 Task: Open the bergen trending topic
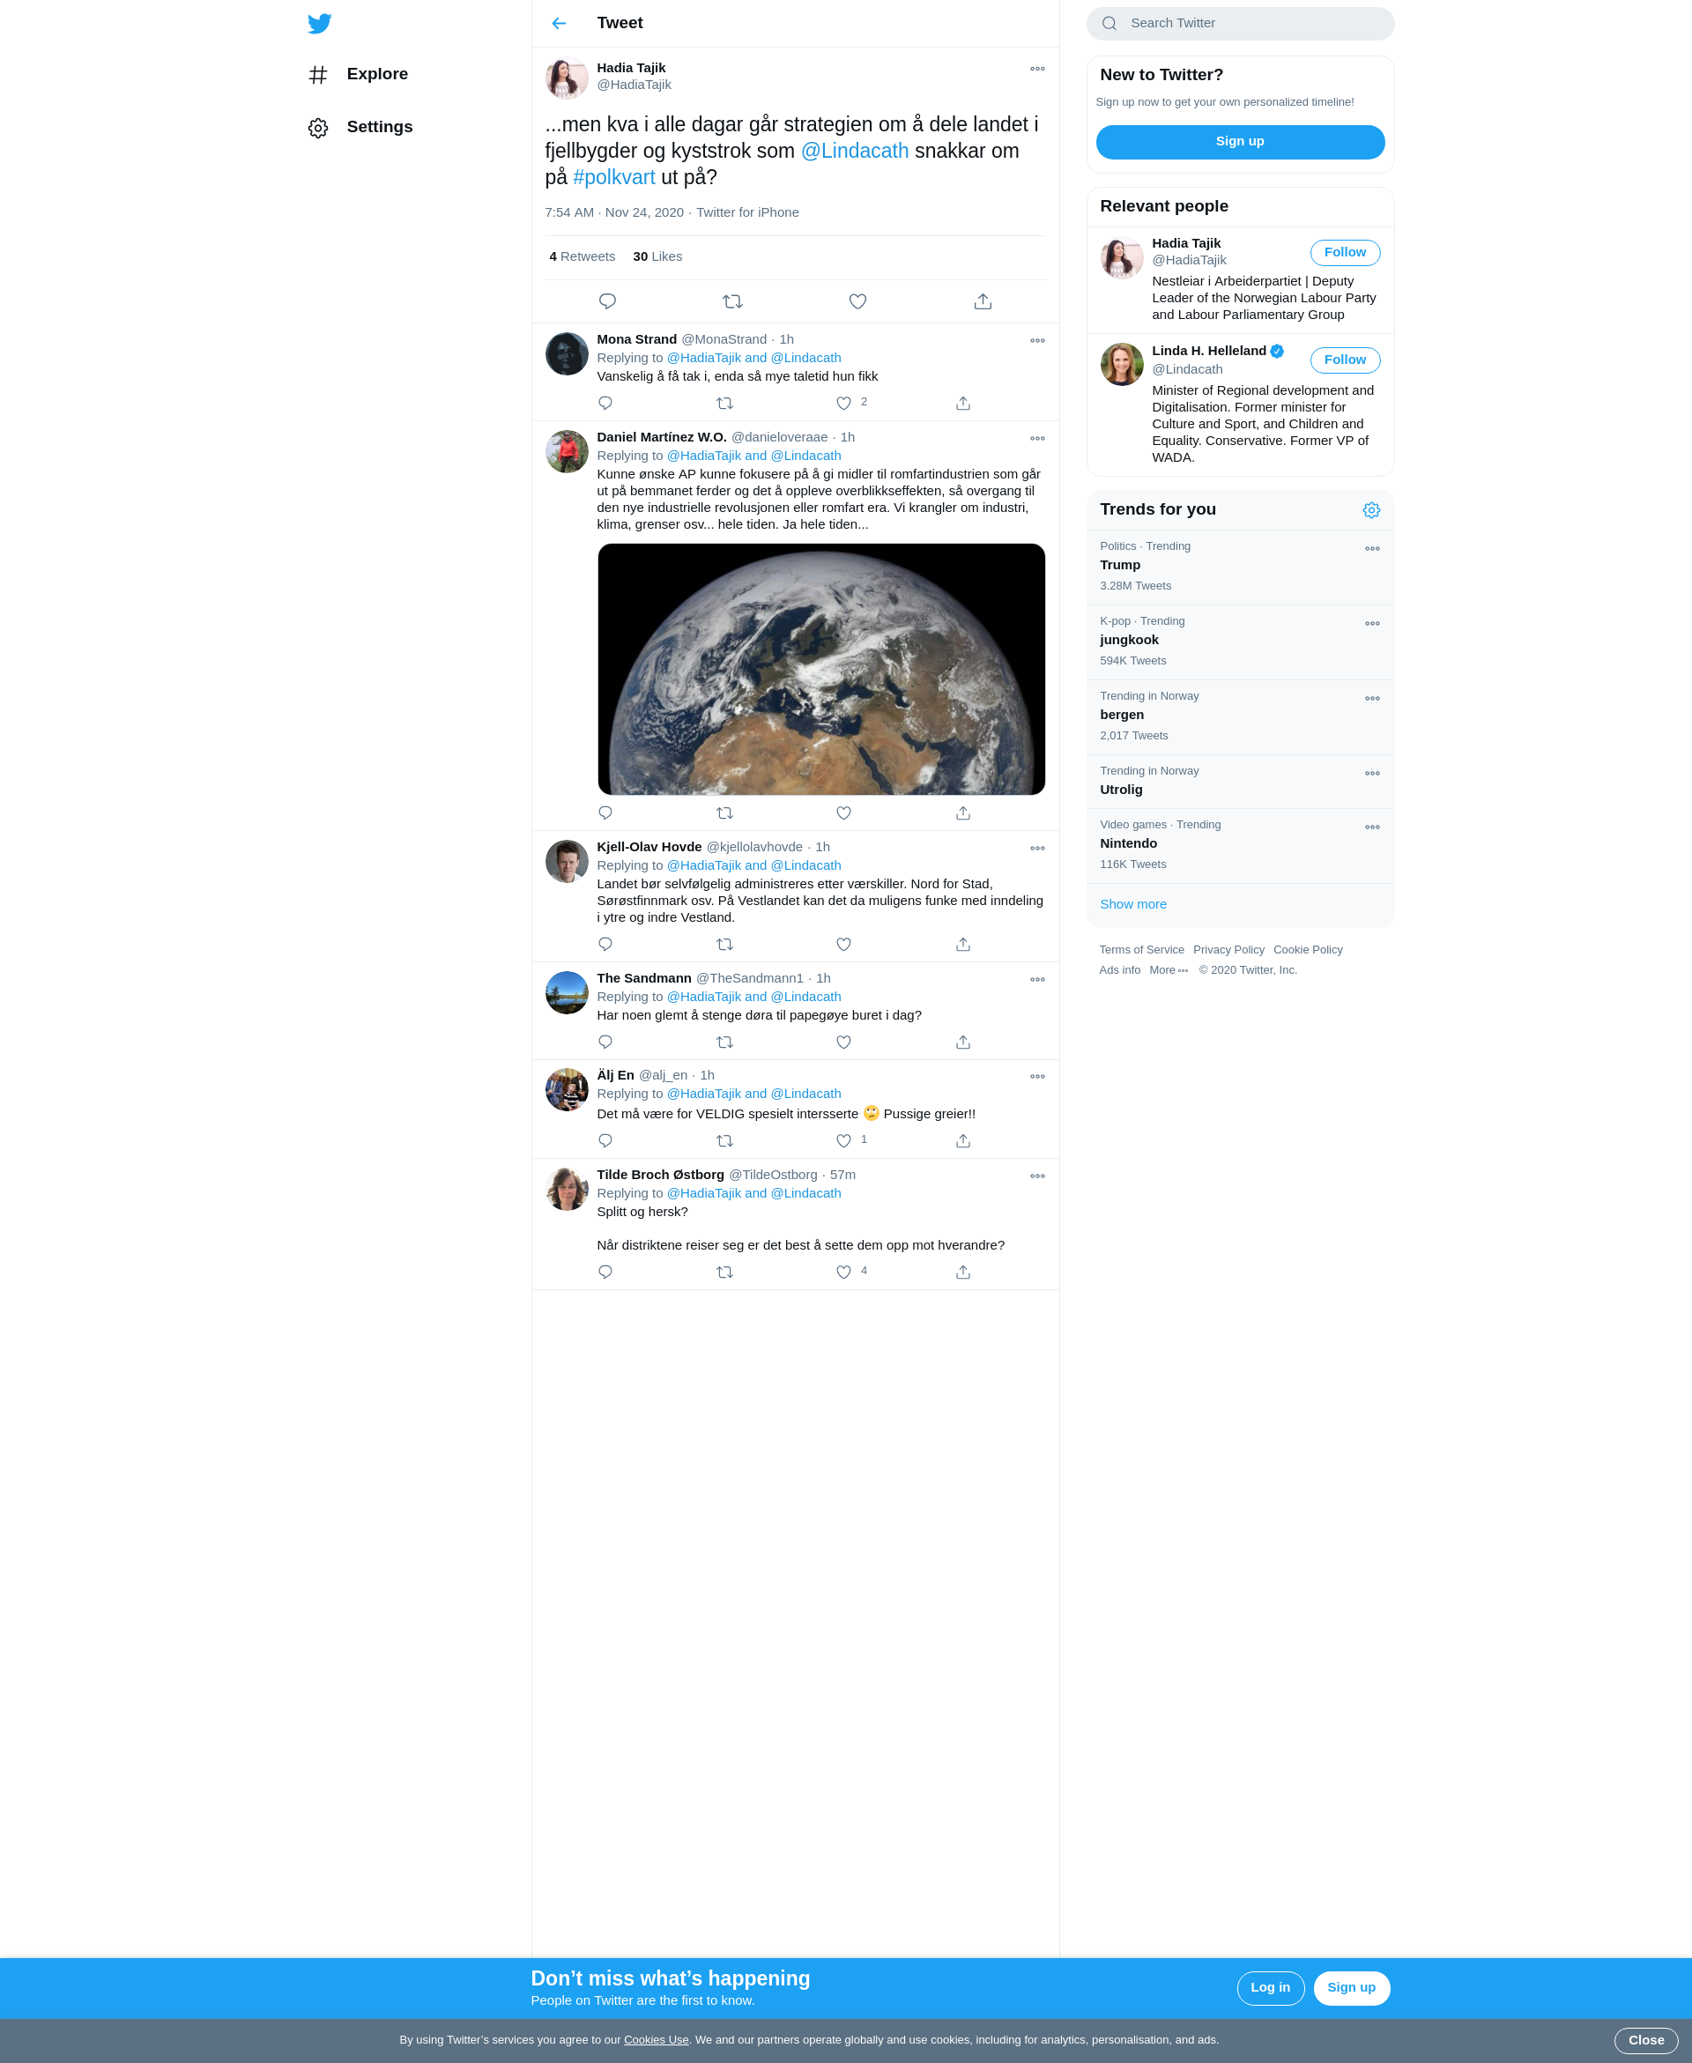[1240, 716]
